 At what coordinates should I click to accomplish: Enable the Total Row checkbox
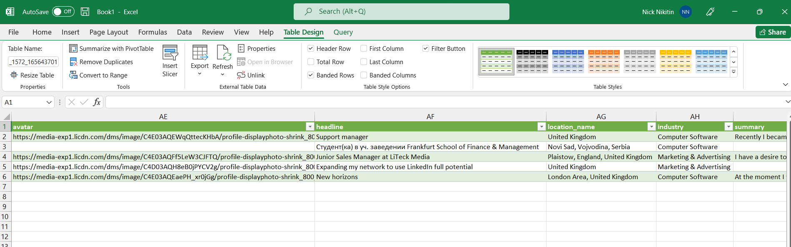click(311, 62)
